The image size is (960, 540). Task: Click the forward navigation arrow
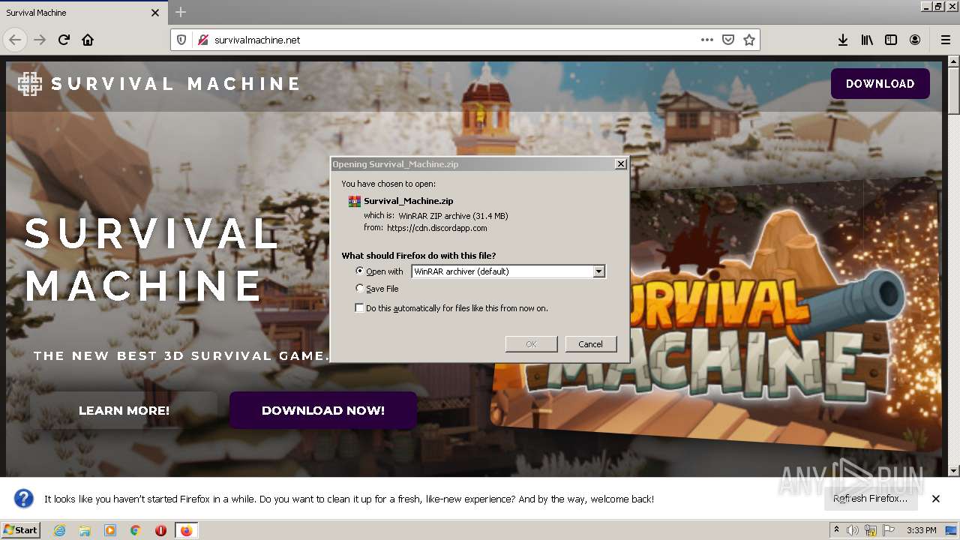click(x=40, y=40)
